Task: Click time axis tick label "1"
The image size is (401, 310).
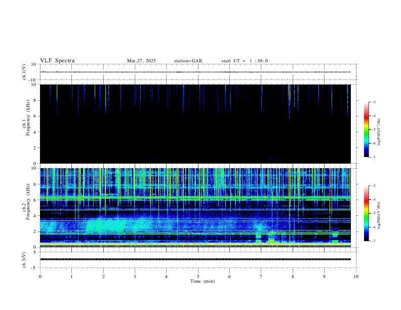Action: pyautogui.click(x=71, y=277)
